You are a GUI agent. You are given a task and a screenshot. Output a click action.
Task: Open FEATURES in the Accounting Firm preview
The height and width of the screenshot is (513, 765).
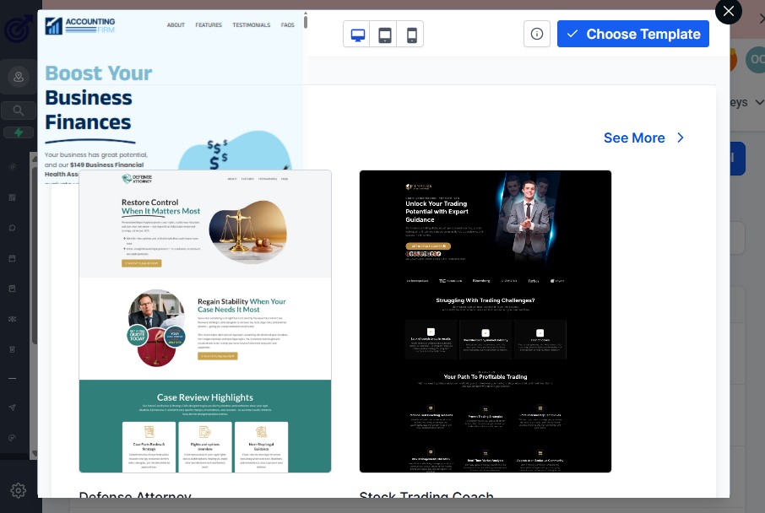point(209,24)
